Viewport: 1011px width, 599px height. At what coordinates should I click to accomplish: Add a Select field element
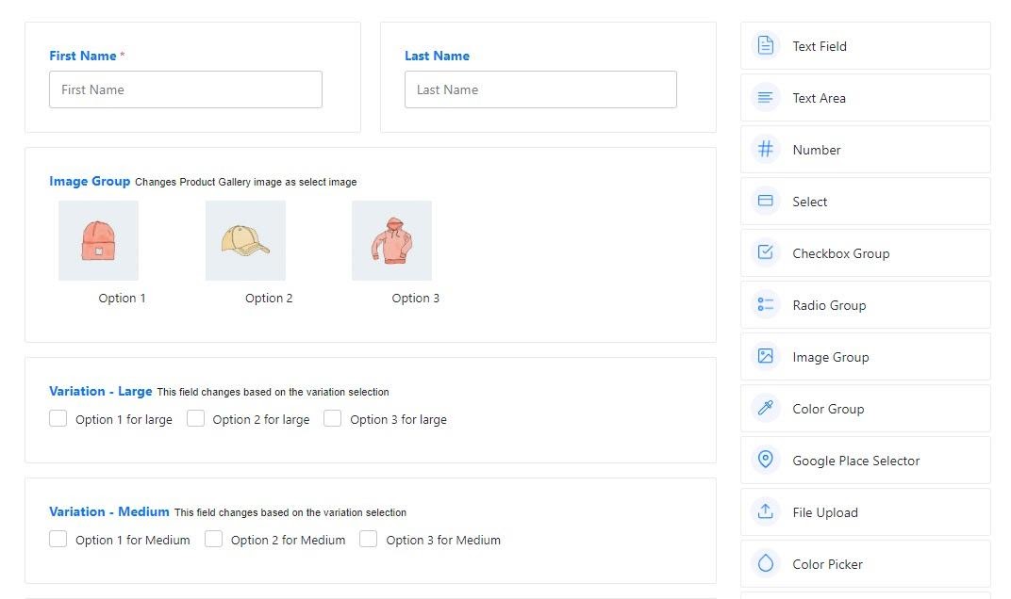[x=865, y=201]
